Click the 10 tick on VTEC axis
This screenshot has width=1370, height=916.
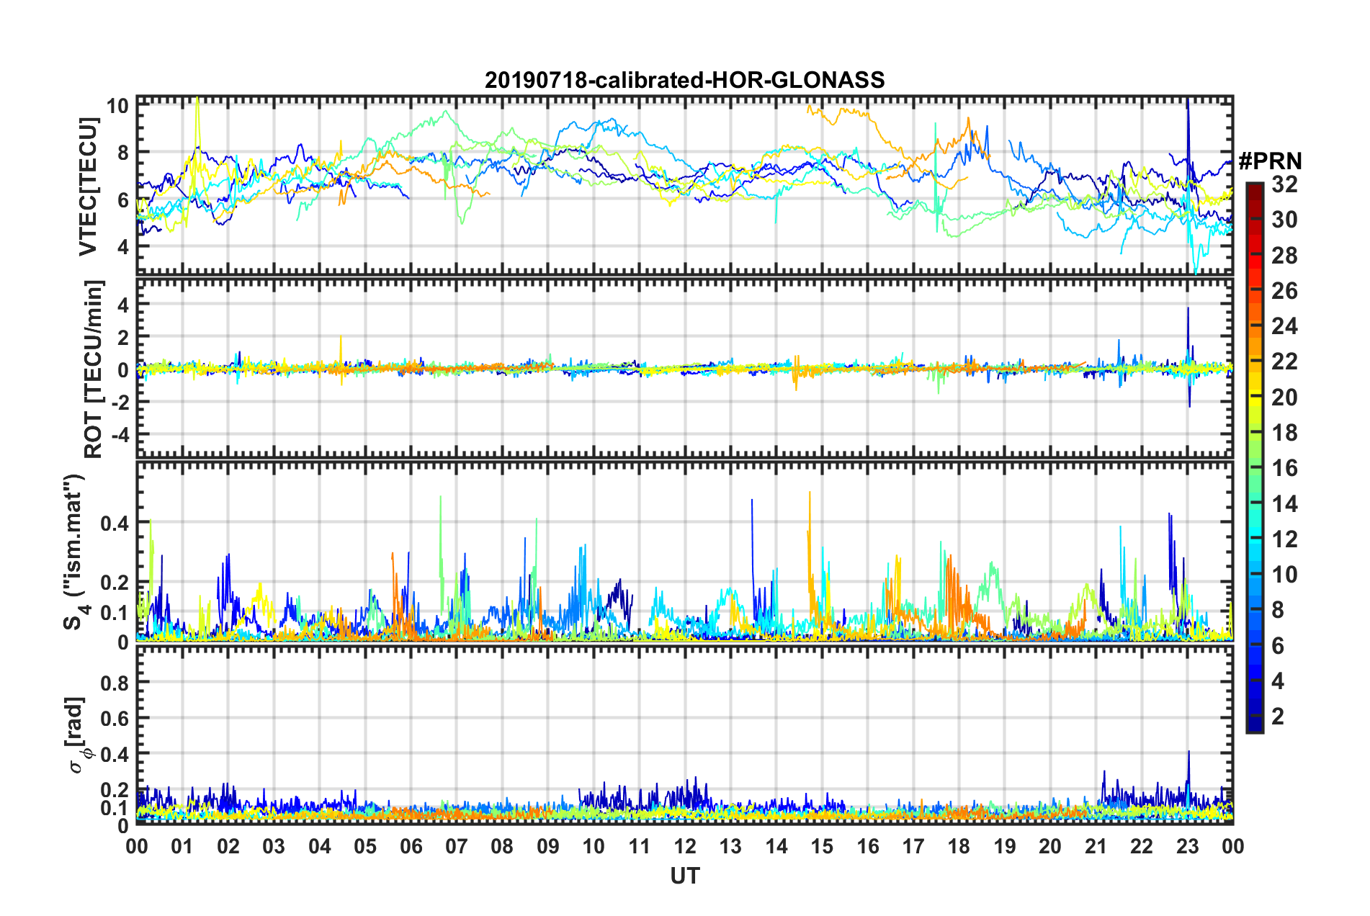[117, 106]
